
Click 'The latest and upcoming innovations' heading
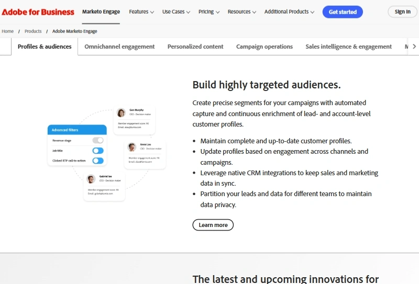(x=285, y=279)
